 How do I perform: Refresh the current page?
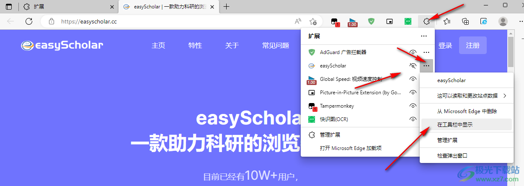click(29, 21)
